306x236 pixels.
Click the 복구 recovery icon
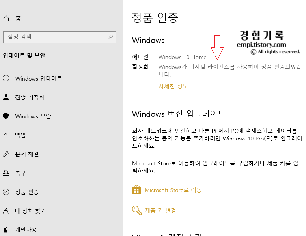[6, 173]
